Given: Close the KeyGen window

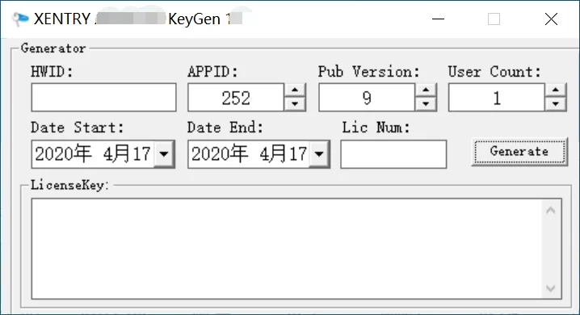Looking at the screenshot, I should tap(551, 19).
